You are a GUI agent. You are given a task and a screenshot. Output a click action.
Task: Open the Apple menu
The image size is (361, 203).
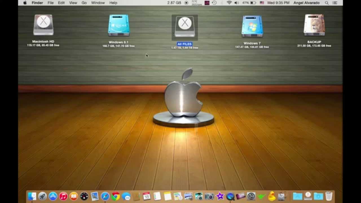[x=25, y=3]
